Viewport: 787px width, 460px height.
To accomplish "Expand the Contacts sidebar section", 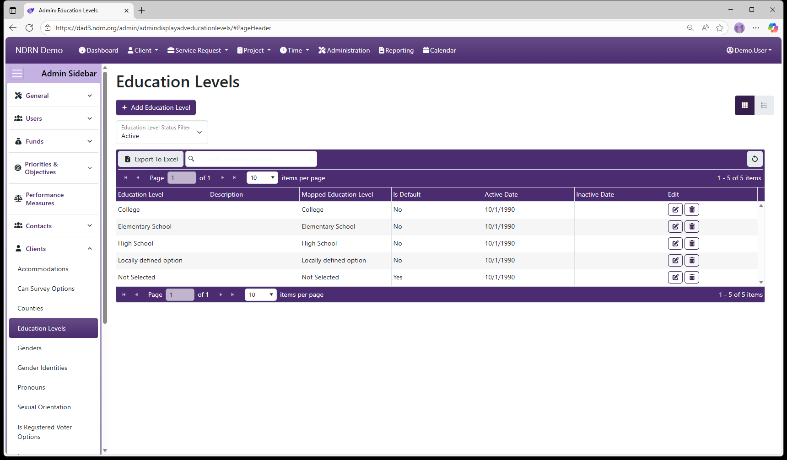I will click(x=54, y=226).
